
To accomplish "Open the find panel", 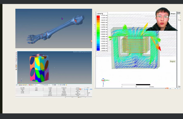I will tap(36, 88).
